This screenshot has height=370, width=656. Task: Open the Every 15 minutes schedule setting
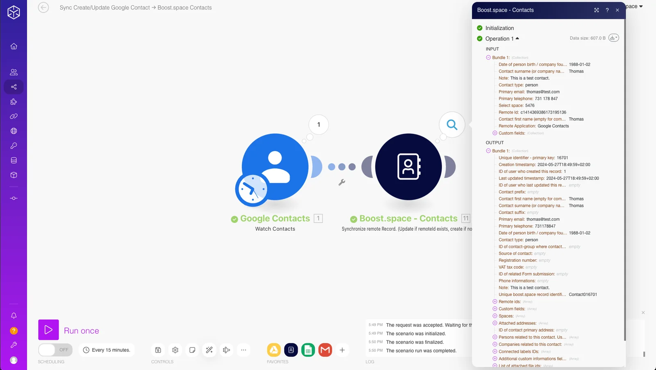(x=107, y=350)
